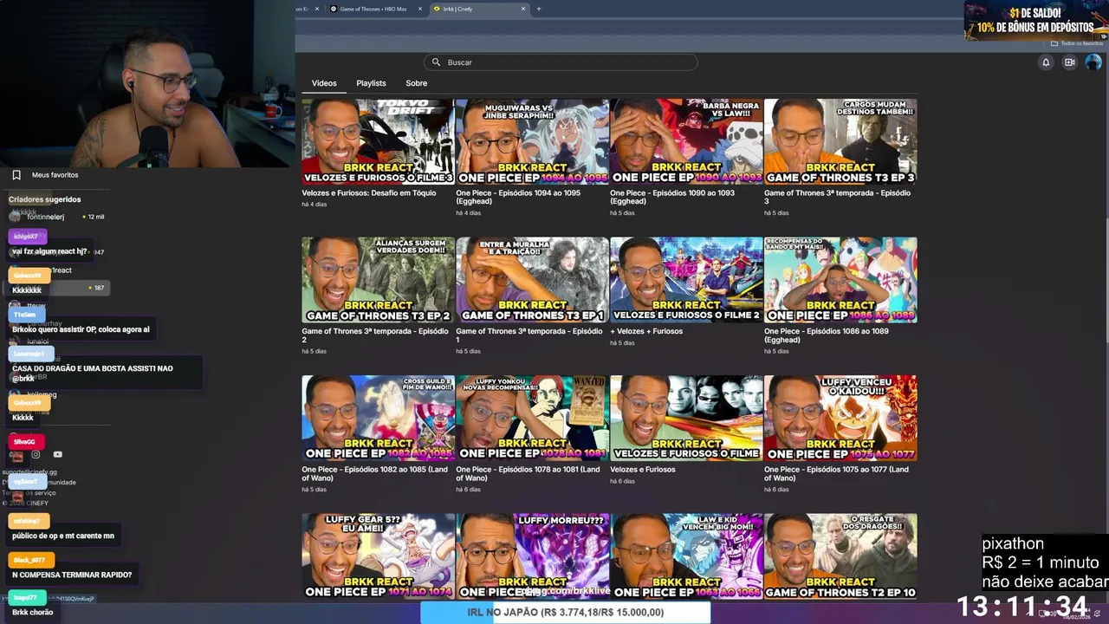Click title One Piece - Episódios 1075 ao 1077

(x=836, y=473)
